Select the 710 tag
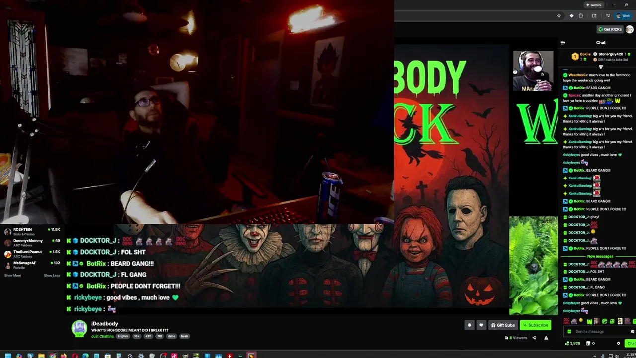The height and width of the screenshot is (358, 636). (159, 336)
